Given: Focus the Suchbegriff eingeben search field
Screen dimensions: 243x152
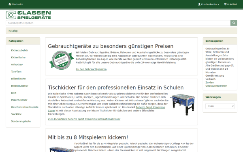Looking at the screenshot, I should click(118, 23).
